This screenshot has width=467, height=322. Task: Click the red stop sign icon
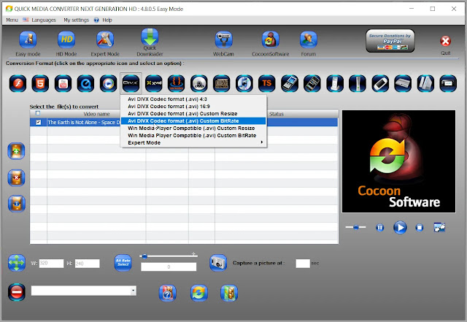coord(17,291)
